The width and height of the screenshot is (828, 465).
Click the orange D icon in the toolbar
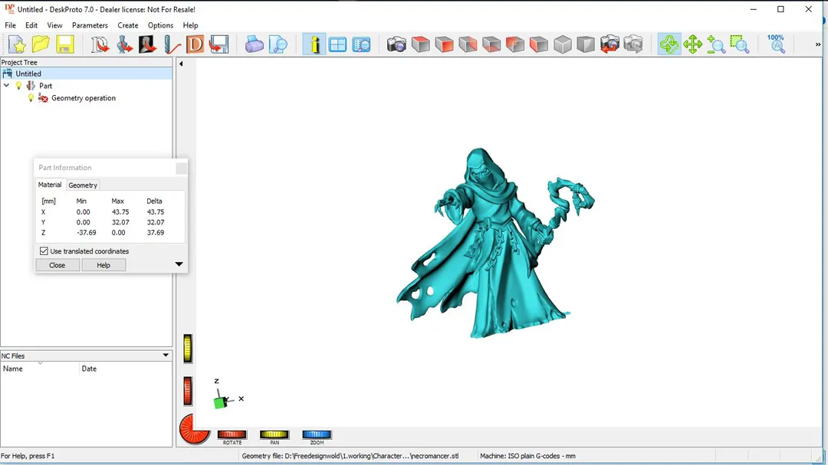coord(195,44)
